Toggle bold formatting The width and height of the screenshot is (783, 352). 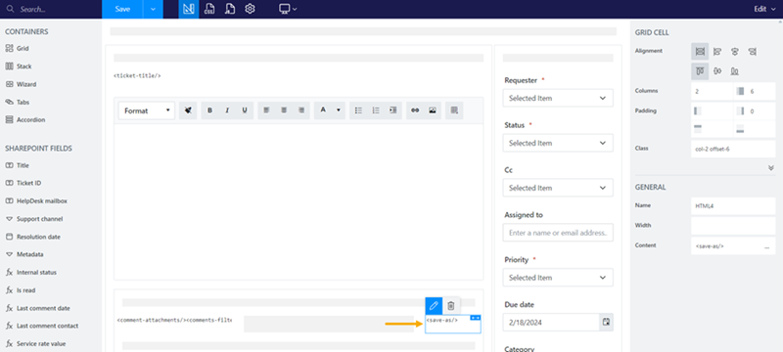[209, 110]
